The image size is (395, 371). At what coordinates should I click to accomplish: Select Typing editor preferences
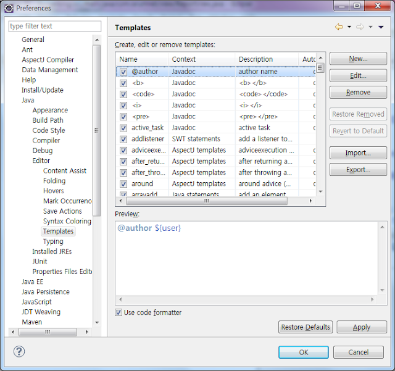tap(53, 241)
